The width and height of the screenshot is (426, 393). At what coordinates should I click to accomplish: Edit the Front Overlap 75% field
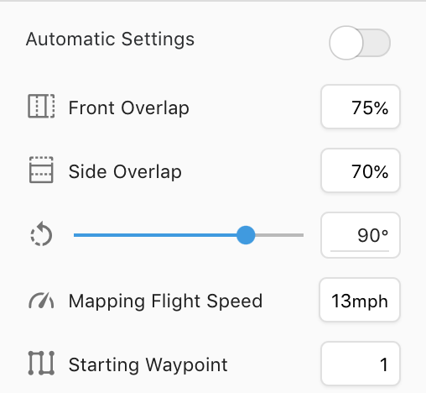361,107
